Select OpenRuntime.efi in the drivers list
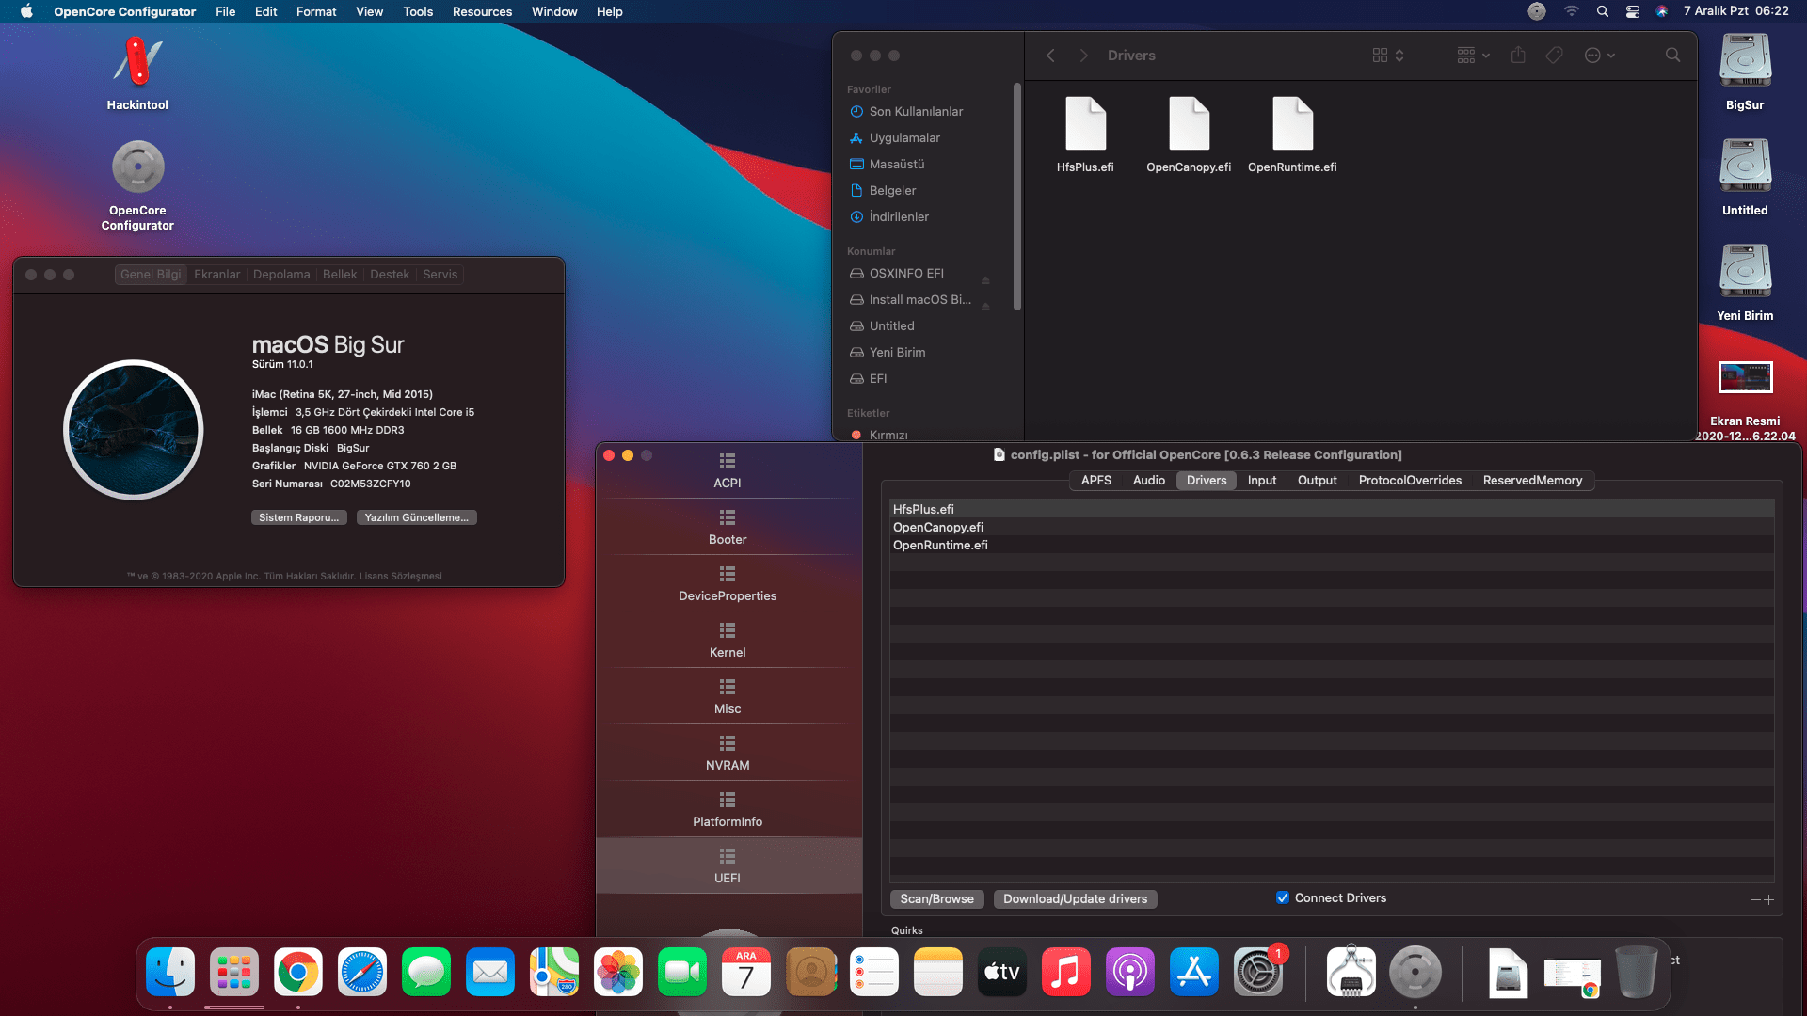The width and height of the screenshot is (1807, 1016). coord(939,545)
